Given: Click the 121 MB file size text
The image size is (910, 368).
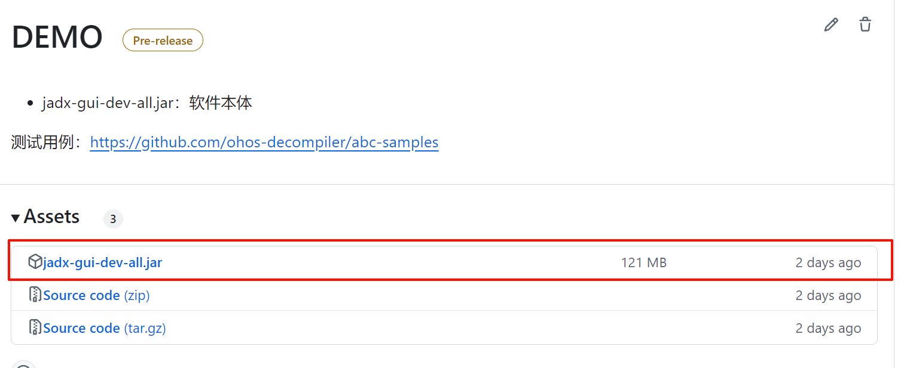Looking at the screenshot, I should (643, 262).
